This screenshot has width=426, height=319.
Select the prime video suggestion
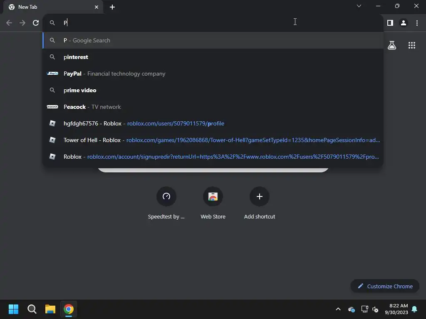point(213,90)
